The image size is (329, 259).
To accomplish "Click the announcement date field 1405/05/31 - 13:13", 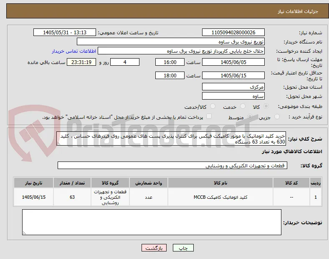I will point(65,32).
